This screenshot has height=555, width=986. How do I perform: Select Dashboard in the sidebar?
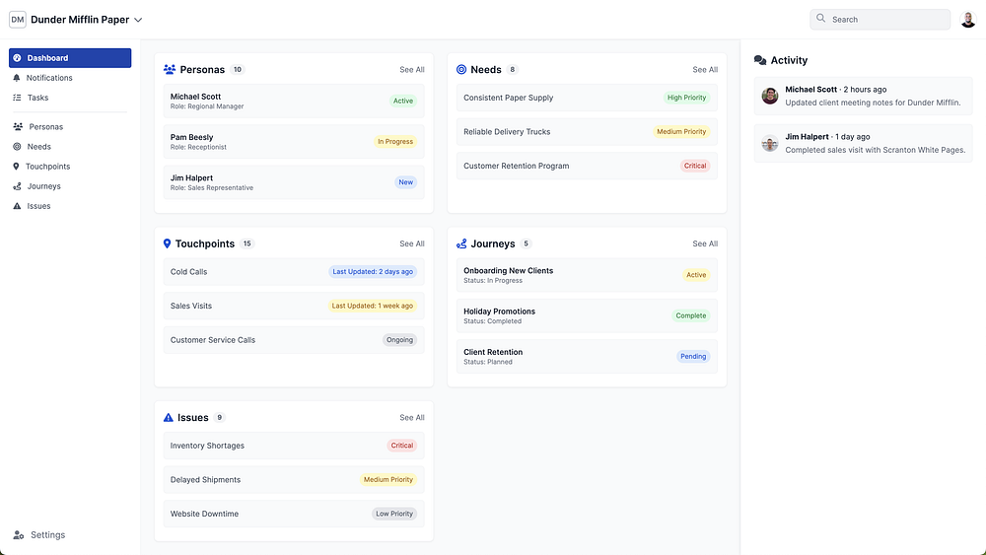[70, 58]
